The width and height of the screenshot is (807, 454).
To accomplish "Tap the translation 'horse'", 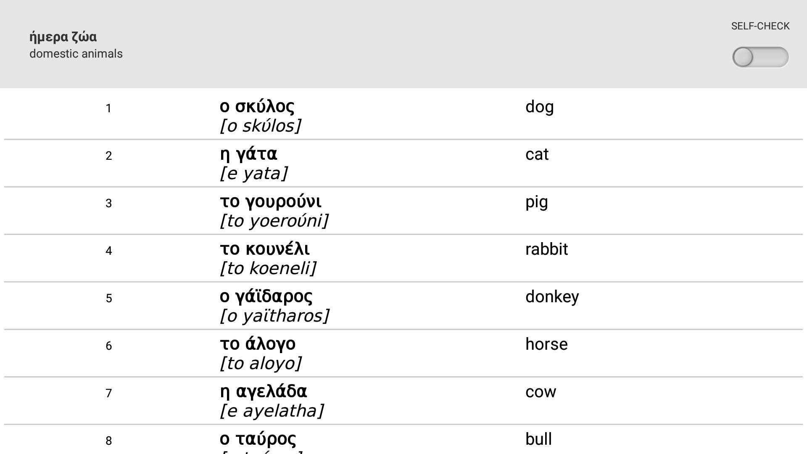I will (x=546, y=344).
